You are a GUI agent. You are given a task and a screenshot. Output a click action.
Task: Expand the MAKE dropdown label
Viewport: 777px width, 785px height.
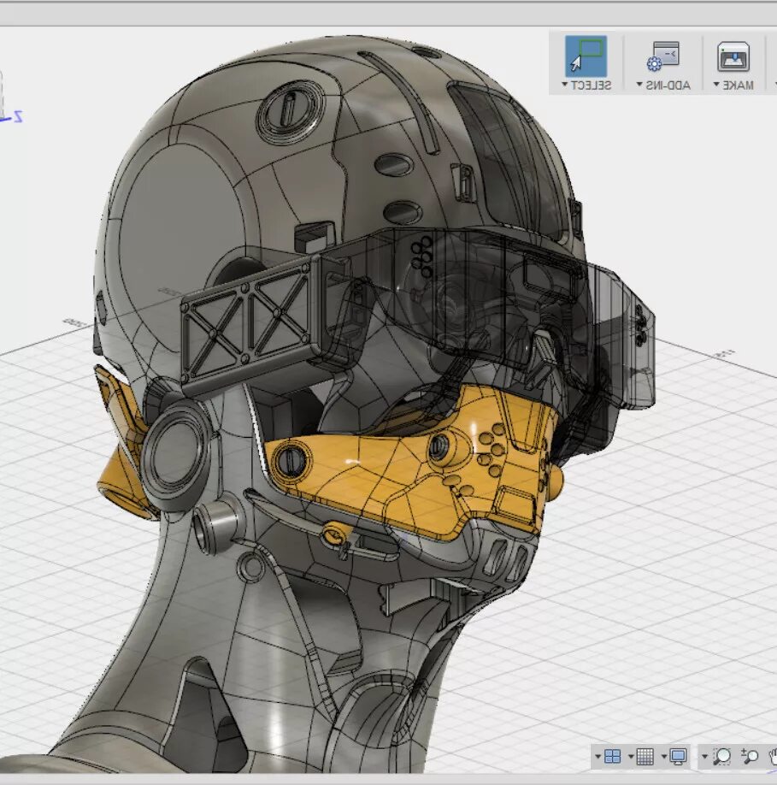(733, 86)
